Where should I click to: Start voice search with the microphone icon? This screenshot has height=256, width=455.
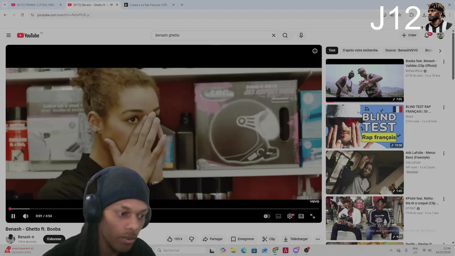[x=301, y=35]
